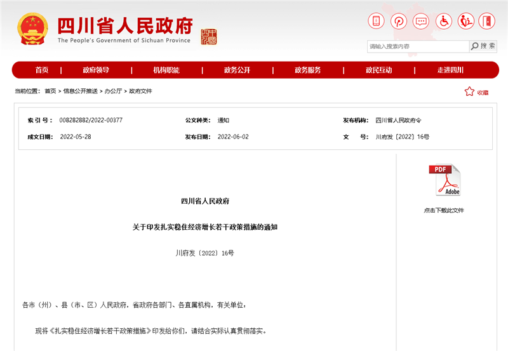The width and height of the screenshot is (508, 351).
Task: Click the 成文日期 value 2022-05-28
Action: [76, 137]
